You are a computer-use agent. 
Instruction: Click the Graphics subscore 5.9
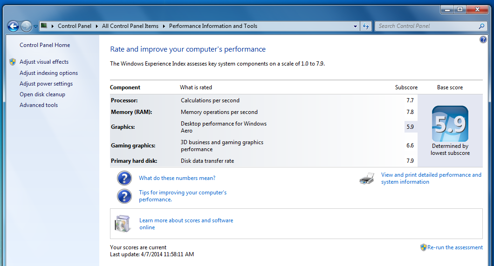(x=410, y=126)
